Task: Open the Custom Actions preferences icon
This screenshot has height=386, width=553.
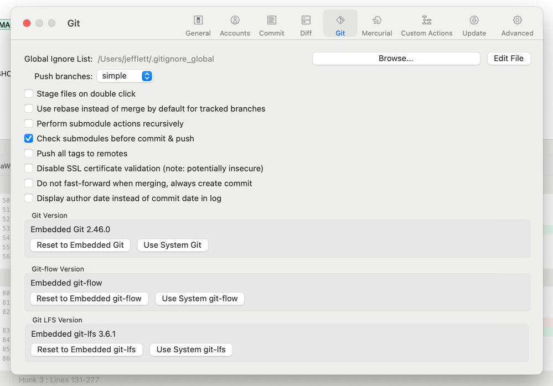Action: pyautogui.click(x=427, y=20)
